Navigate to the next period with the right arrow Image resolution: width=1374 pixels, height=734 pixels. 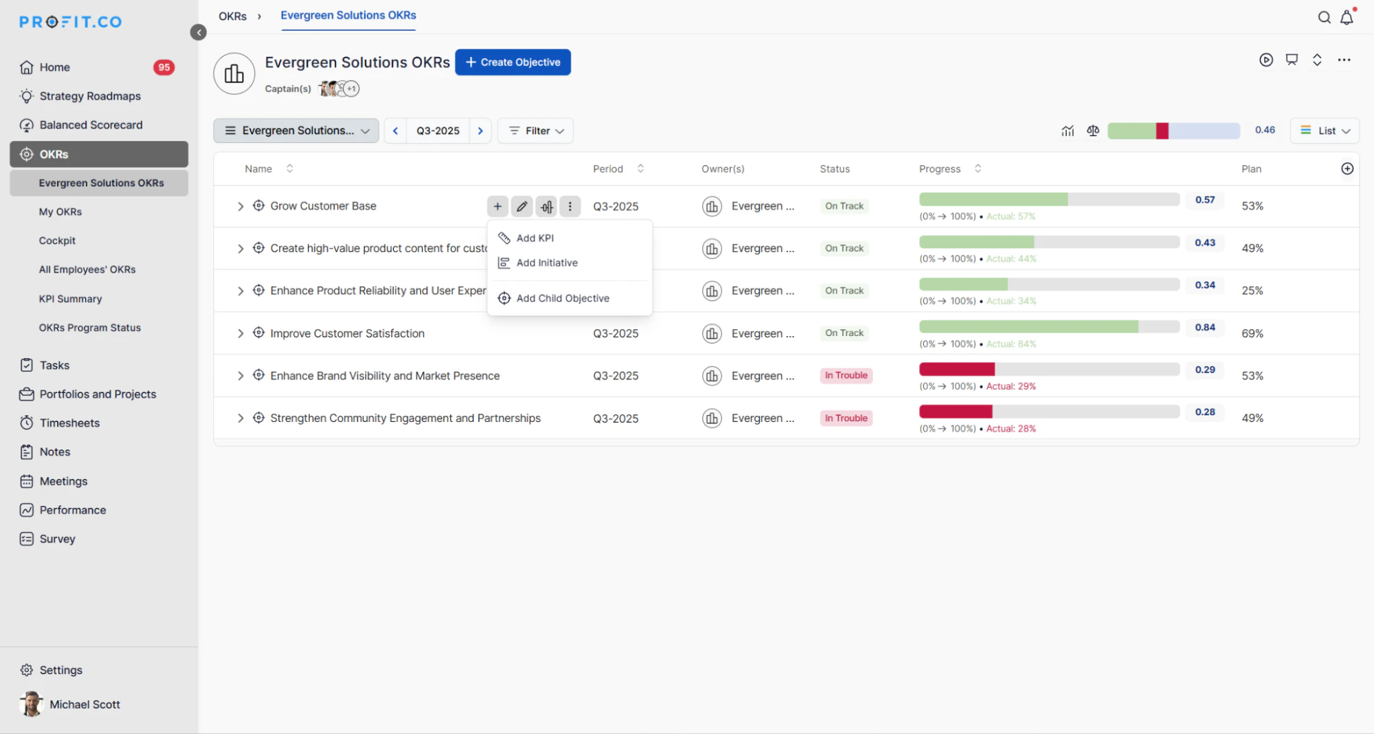click(x=480, y=131)
